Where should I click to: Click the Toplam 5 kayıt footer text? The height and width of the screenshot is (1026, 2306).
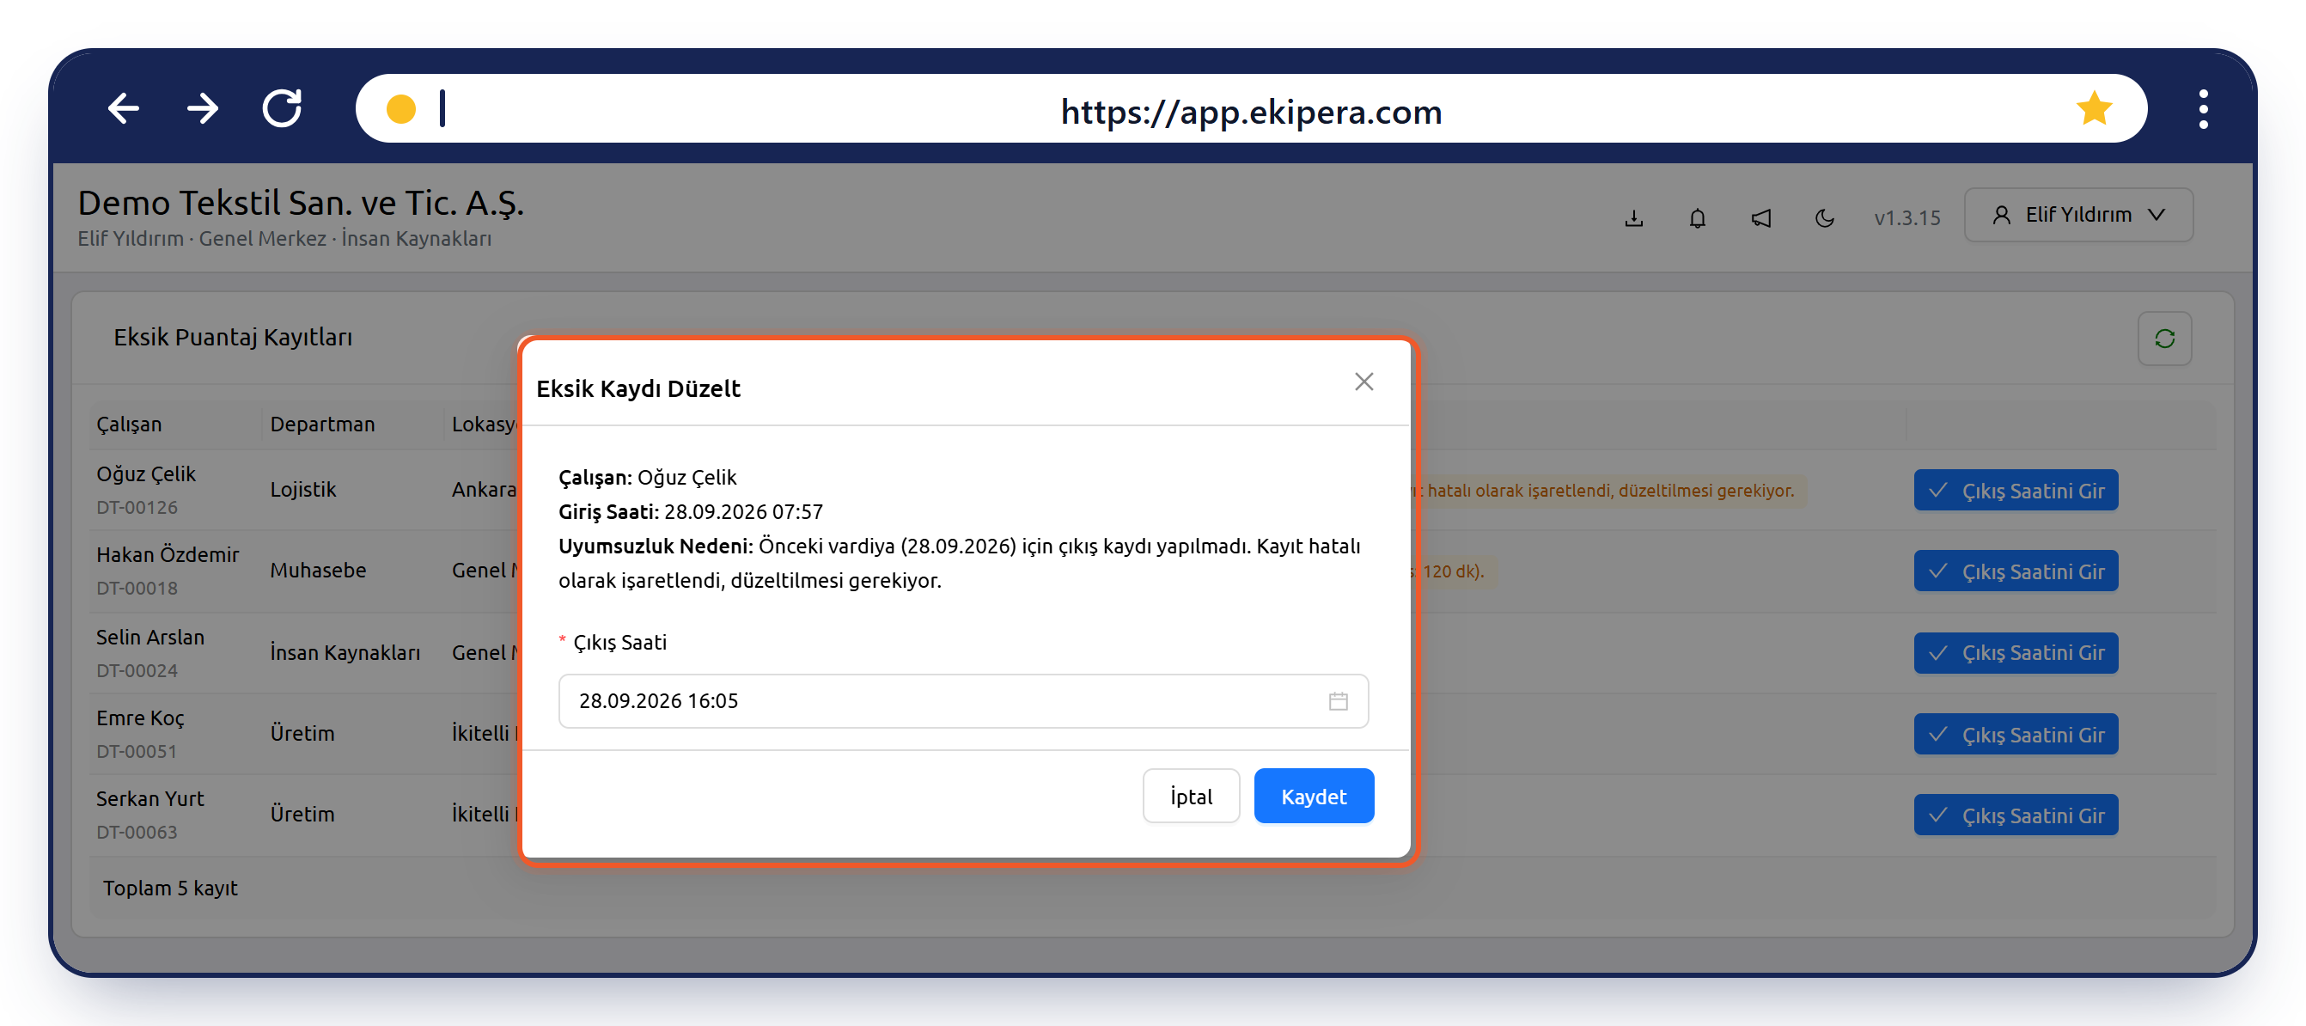click(x=170, y=889)
